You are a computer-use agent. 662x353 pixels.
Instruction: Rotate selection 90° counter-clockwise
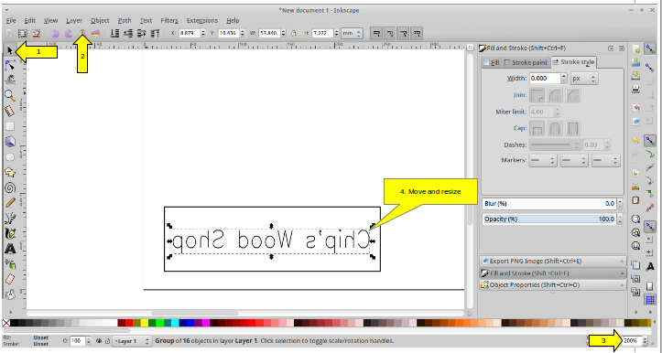[x=55, y=33]
